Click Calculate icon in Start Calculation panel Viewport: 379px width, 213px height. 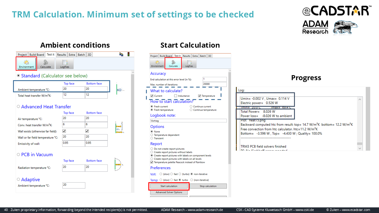tap(173, 63)
